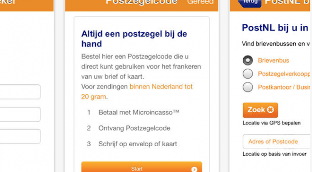Click the bottom empty field in left panel
The width and height of the screenshot is (312, 172).
tap(20, 136)
